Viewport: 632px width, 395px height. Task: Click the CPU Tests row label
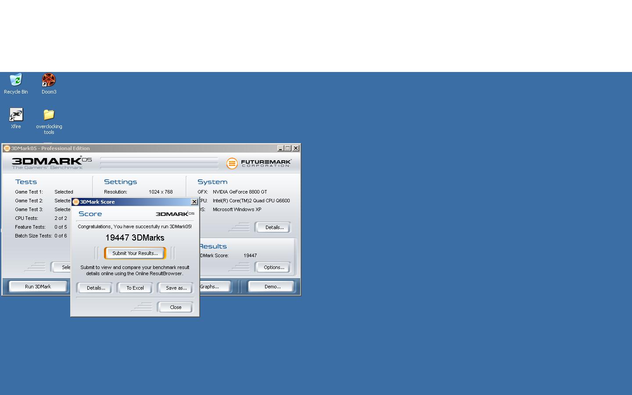coord(26,218)
